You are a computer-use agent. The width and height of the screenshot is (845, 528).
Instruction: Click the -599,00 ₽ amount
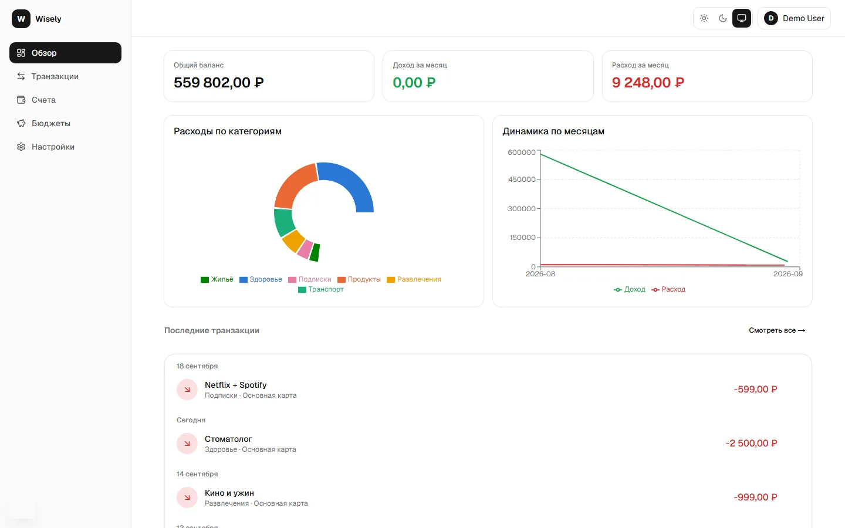click(755, 390)
